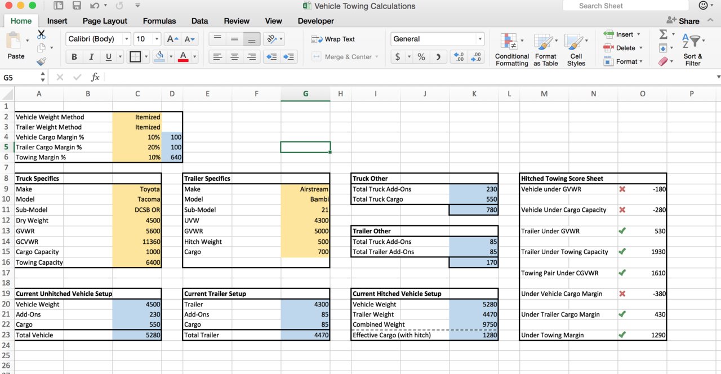The width and height of the screenshot is (721, 374).
Task: Align text to the right
Action: pos(252,57)
